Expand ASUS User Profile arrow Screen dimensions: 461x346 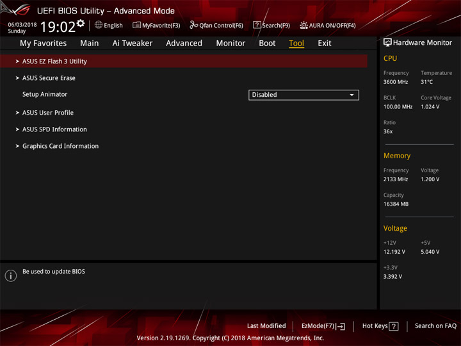coord(17,113)
